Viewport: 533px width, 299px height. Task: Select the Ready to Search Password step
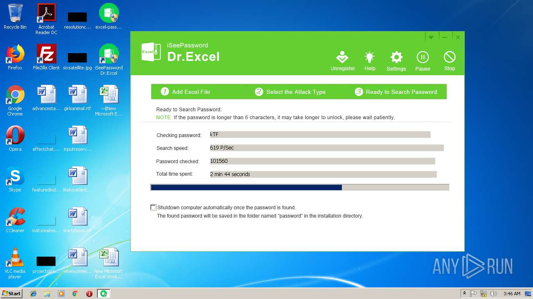[396, 92]
